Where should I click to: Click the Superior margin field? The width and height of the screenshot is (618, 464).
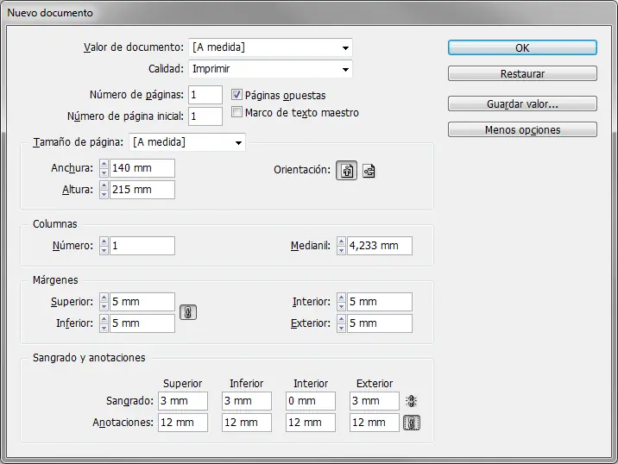point(142,302)
